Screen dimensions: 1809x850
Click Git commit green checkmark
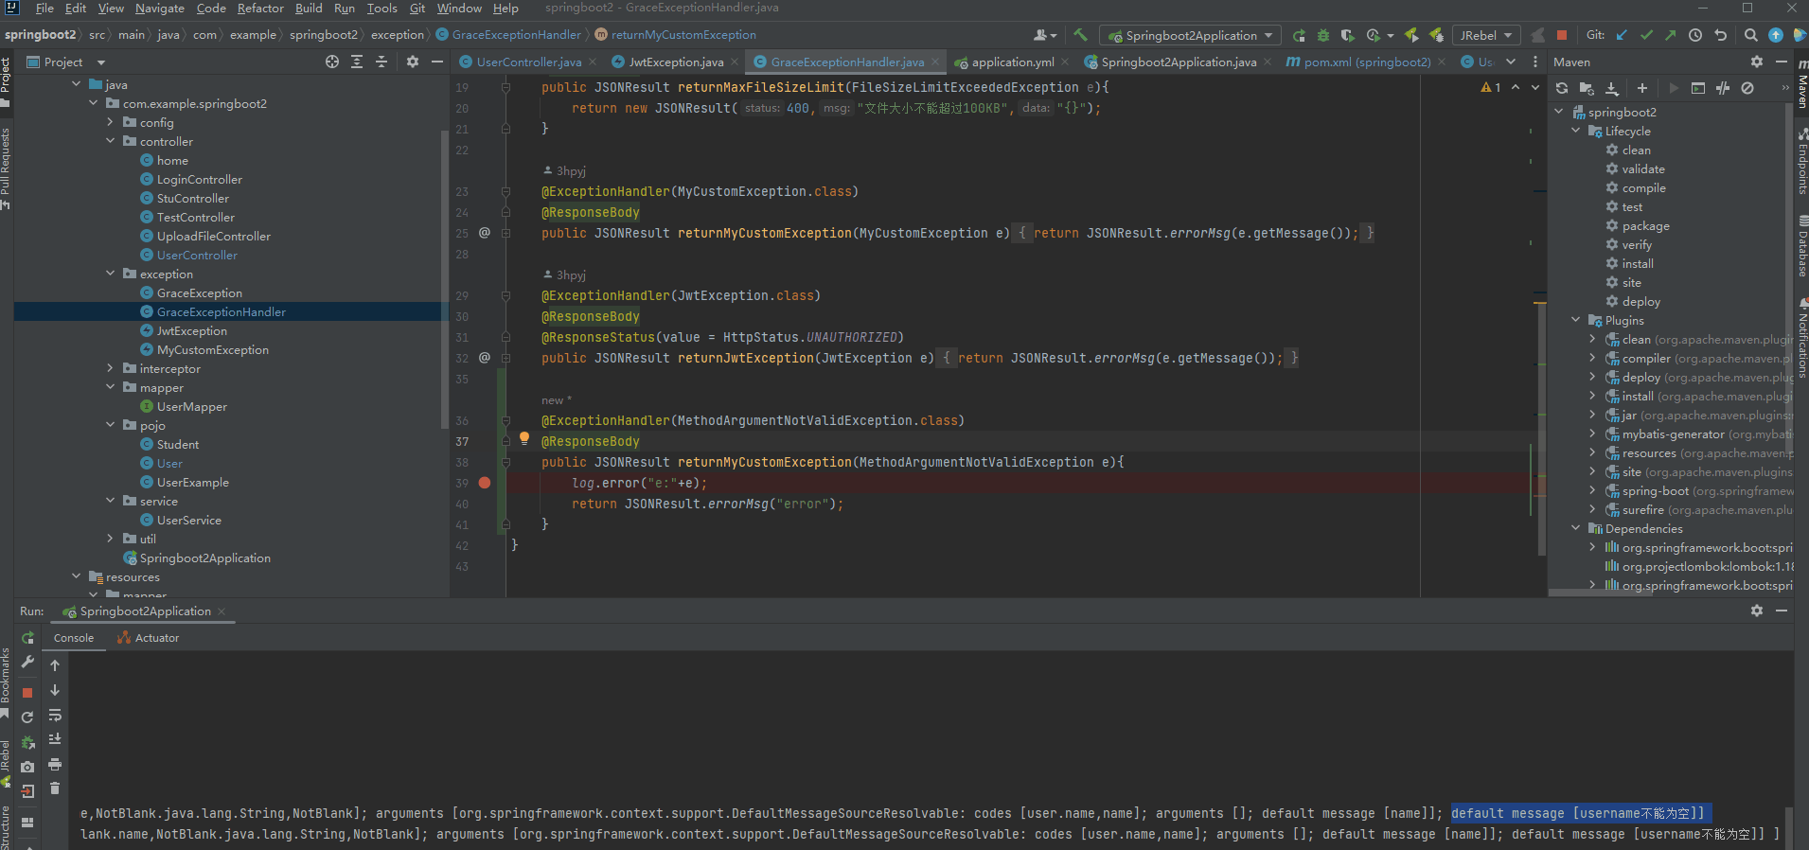click(x=1646, y=35)
